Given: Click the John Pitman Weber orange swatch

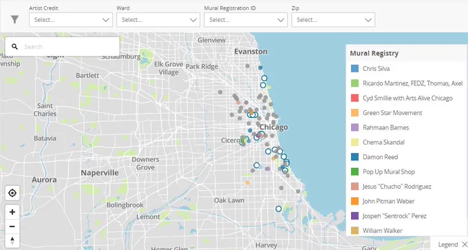Looking at the screenshot, I should tap(354, 201).
